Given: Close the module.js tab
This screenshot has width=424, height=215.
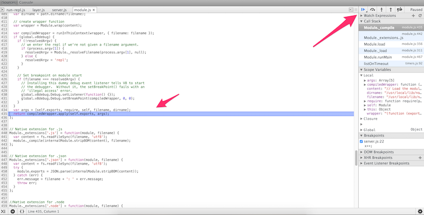Looking at the screenshot, I should pos(94,10).
